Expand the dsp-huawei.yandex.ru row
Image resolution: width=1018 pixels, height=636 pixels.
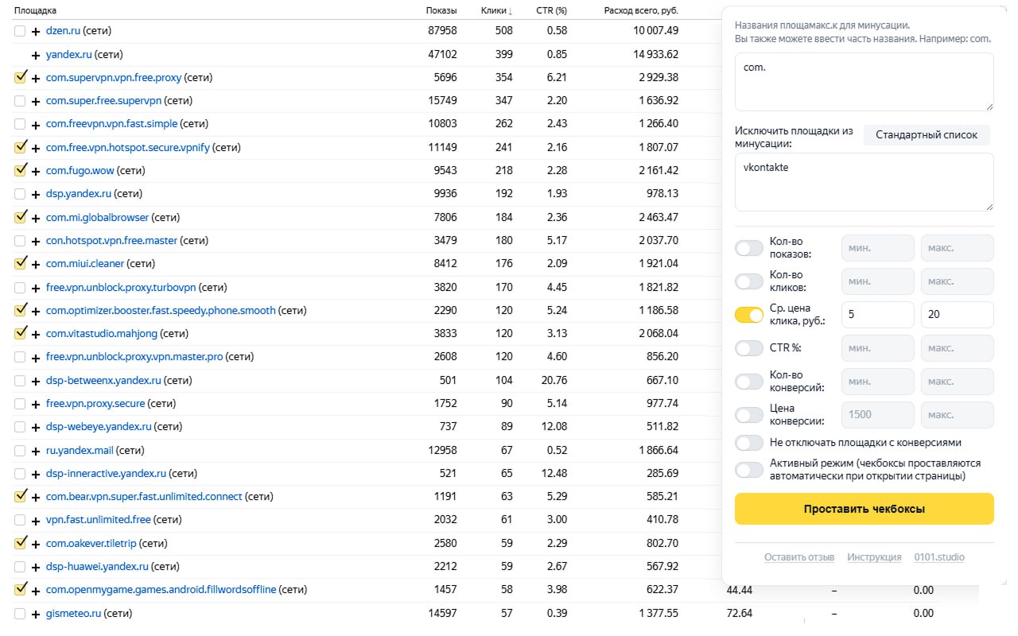coord(35,567)
